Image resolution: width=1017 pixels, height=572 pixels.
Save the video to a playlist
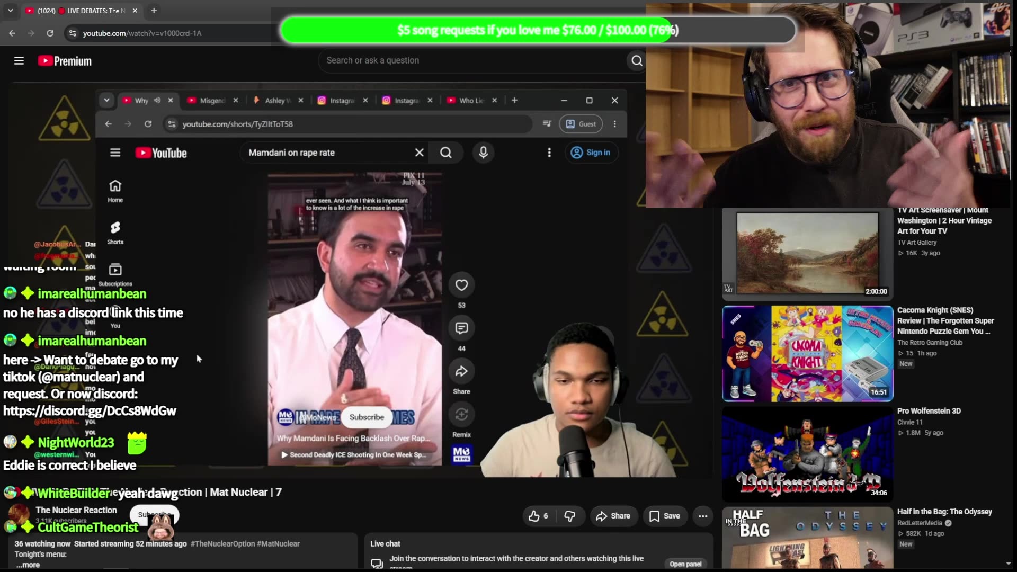coord(665,516)
